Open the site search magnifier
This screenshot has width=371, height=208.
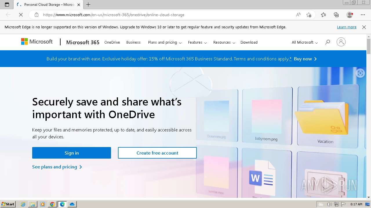[328, 42]
